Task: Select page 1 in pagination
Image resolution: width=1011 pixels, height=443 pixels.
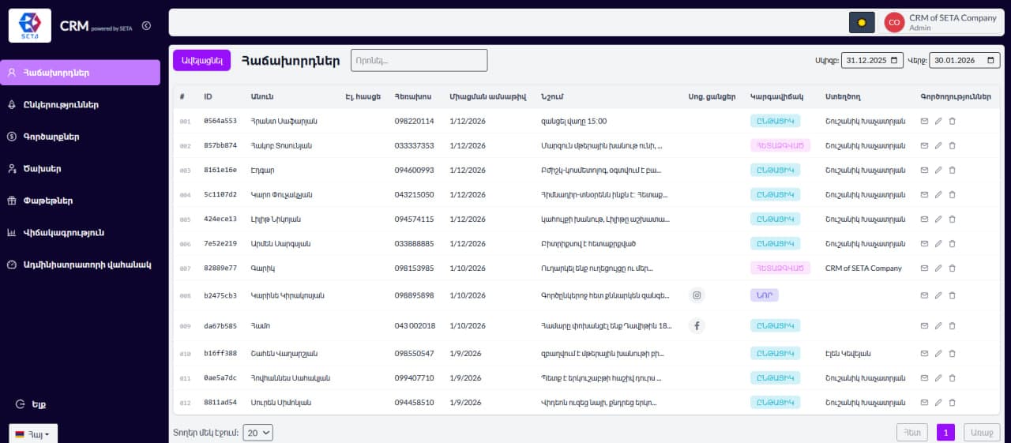Action: [x=945, y=433]
